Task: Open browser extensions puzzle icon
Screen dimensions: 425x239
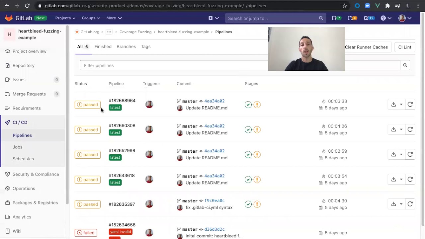Action: pyautogui.click(x=387, y=6)
